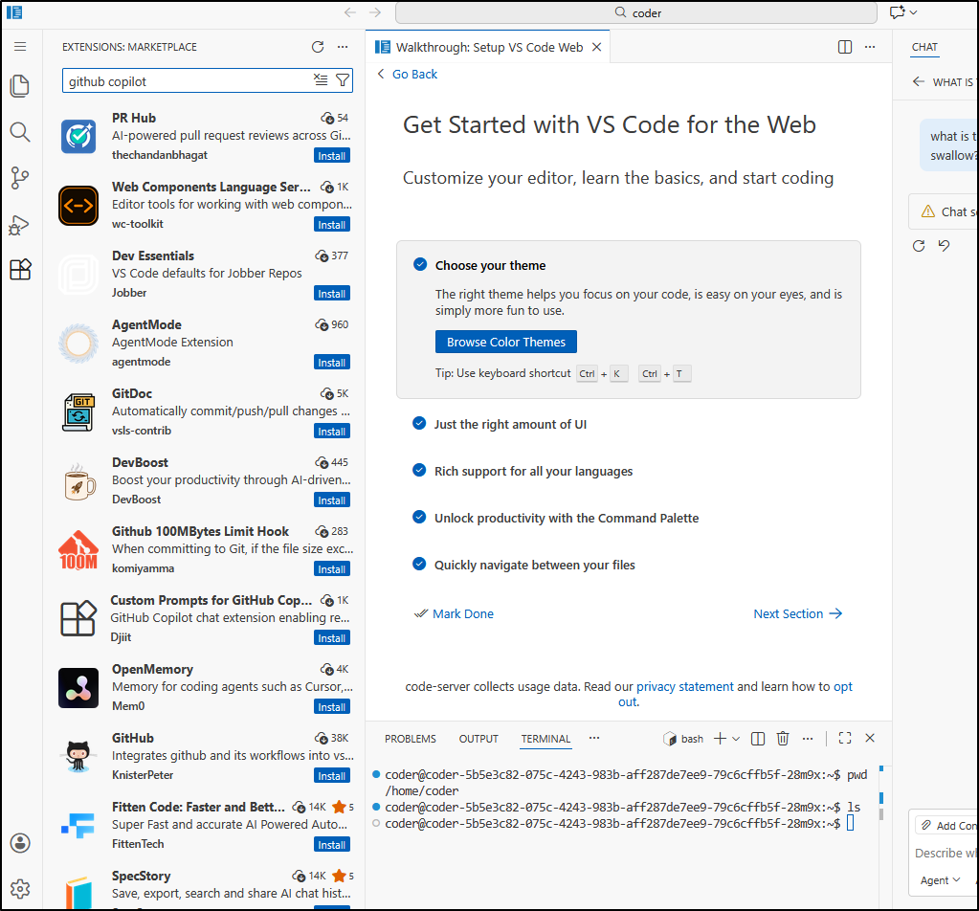This screenshot has width=979, height=911.
Task: Open the Run and Debug view
Action: point(20,225)
